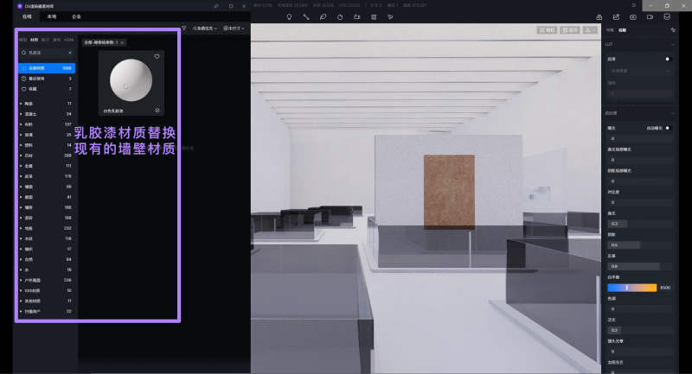Image resolution: width=692 pixels, height=374 pixels.
Task: Open the 中尺寸 thumbnail size dropdown
Action: click(234, 29)
